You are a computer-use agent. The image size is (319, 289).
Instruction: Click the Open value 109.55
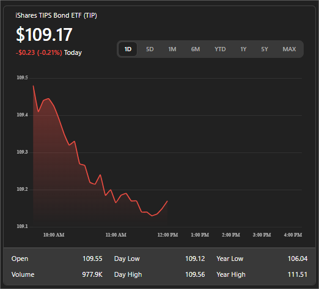pos(92,259)
